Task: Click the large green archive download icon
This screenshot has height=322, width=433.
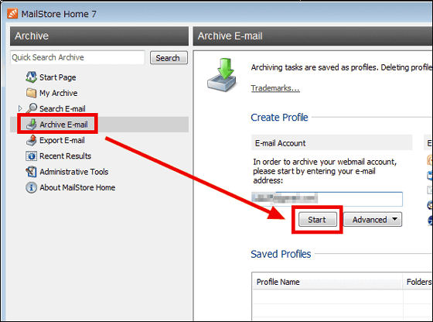Action: (223, 75)
